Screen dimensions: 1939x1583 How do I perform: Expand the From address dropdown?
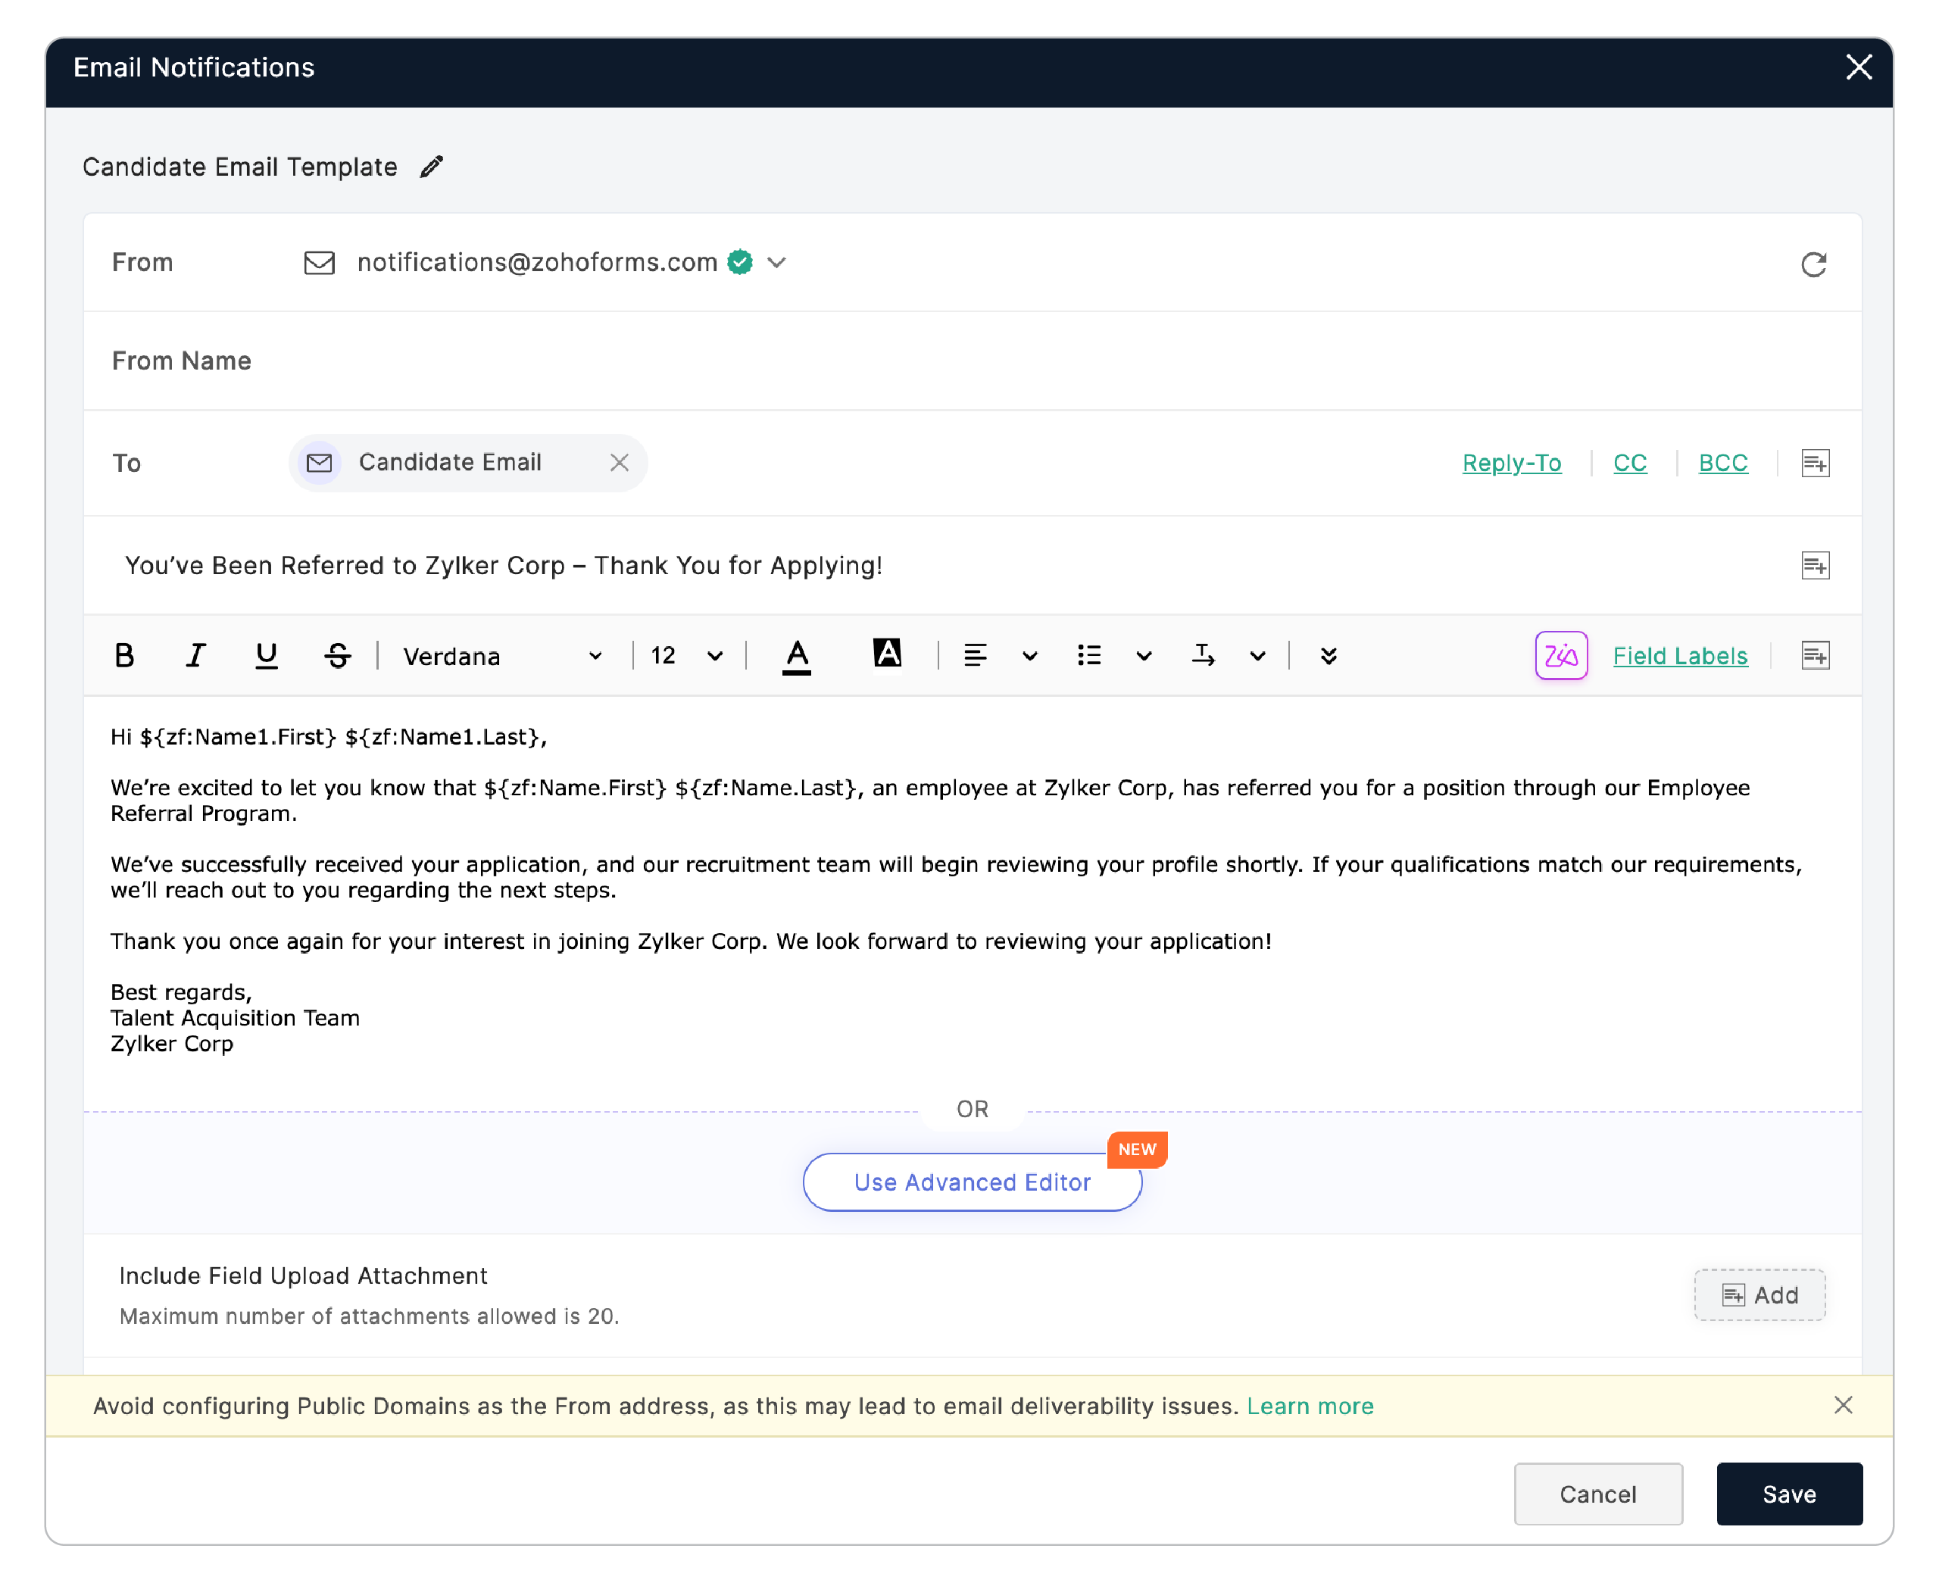(776, 263)
